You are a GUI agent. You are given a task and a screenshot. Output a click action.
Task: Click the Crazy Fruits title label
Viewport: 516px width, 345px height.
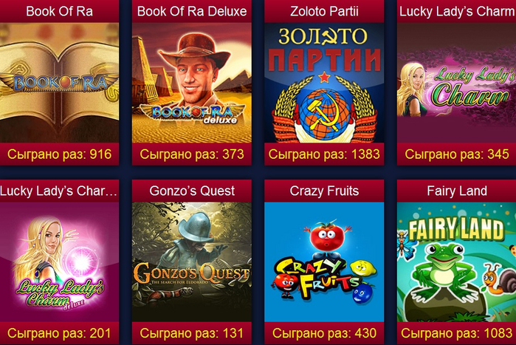(324, 191)
